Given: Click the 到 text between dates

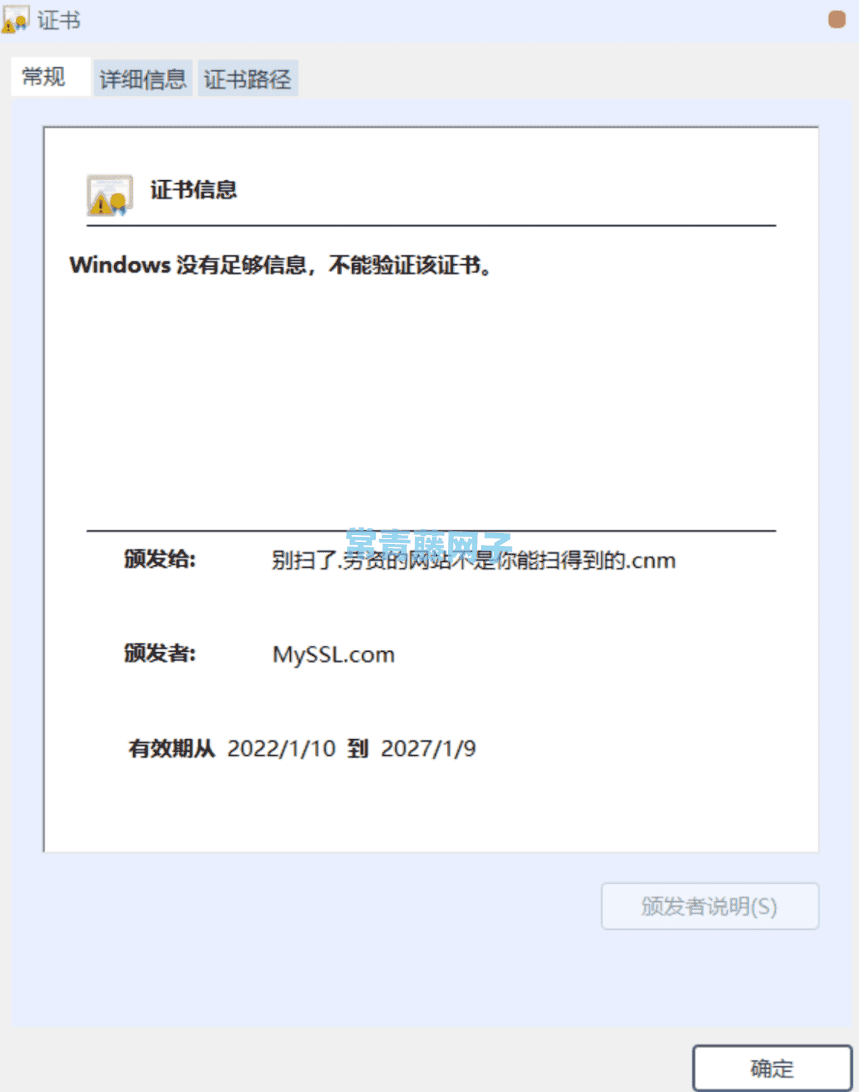Looking at the screenshot, I should tap(358, 748).
